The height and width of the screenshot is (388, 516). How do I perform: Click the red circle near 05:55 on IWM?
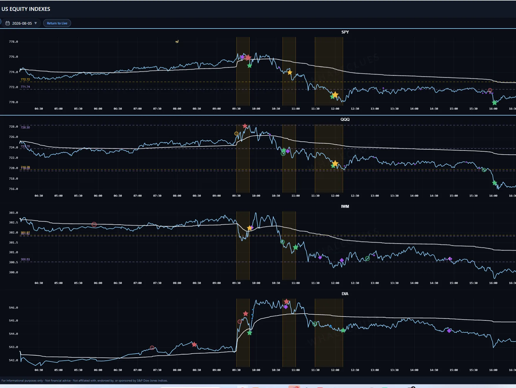pyautogui.click(x=94, y=225)
